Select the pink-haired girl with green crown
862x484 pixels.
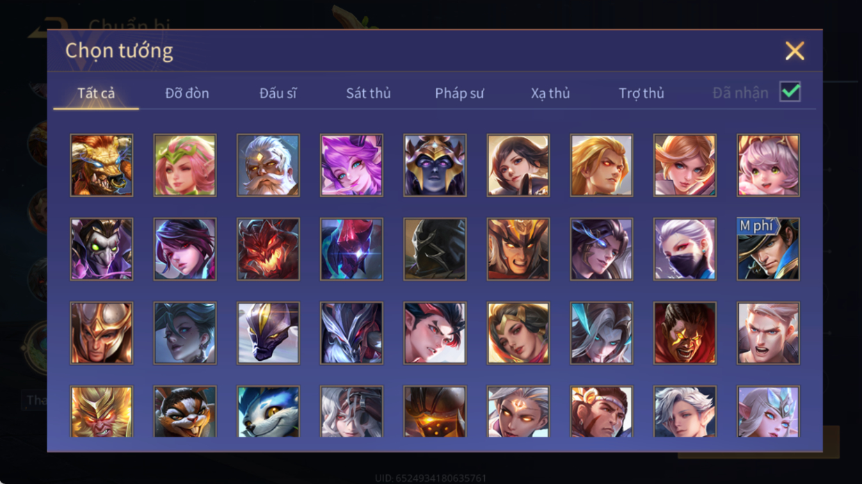coord(185,166)
